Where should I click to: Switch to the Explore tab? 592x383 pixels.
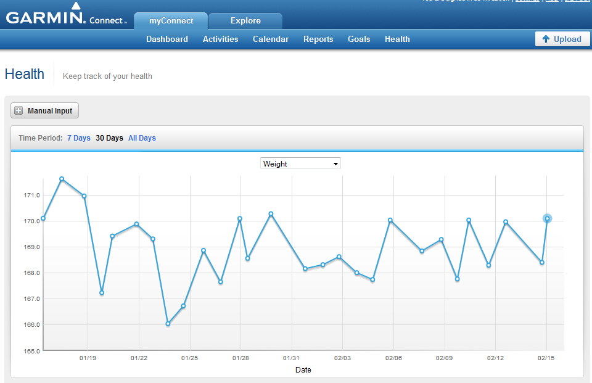pyautogui.click(x=245, y=21)
